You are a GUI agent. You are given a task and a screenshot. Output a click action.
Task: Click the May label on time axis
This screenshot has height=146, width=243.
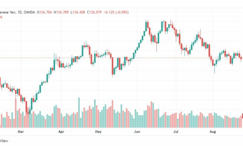[98, 132]
